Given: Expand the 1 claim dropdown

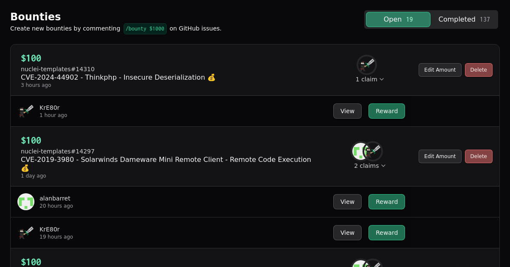Looking at the screenshot, I should 370,79.
